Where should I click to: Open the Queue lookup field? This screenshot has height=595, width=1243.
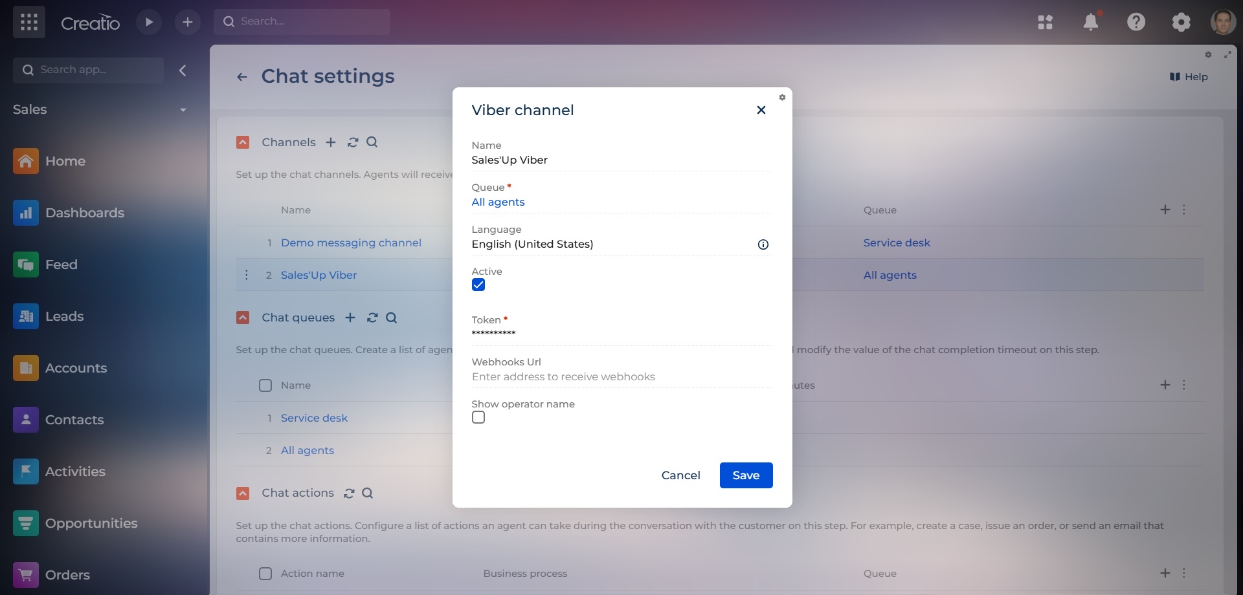click(621, 202)
